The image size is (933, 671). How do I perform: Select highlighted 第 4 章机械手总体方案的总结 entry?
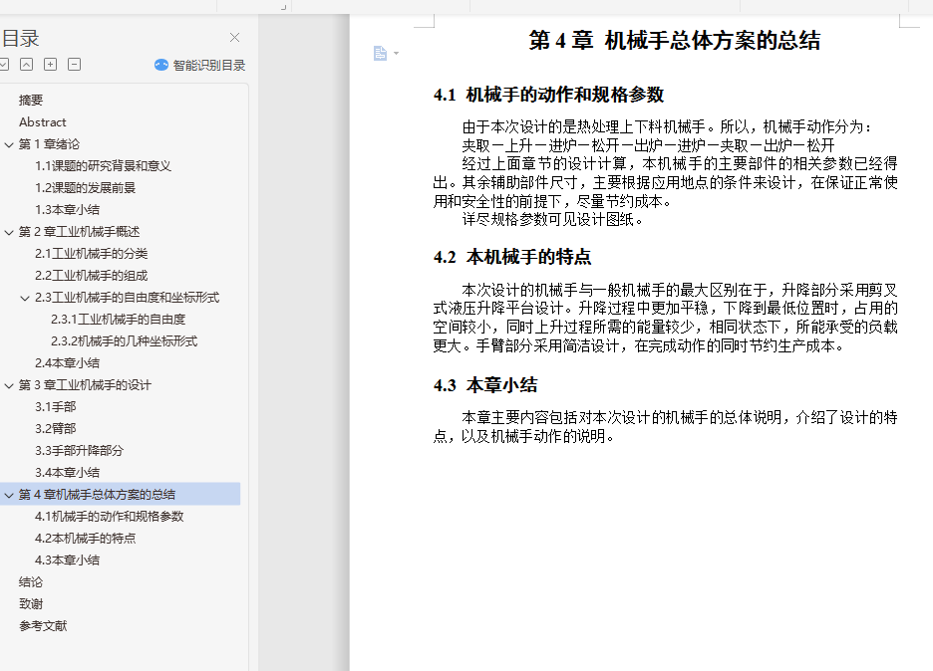tap(97, 495)
